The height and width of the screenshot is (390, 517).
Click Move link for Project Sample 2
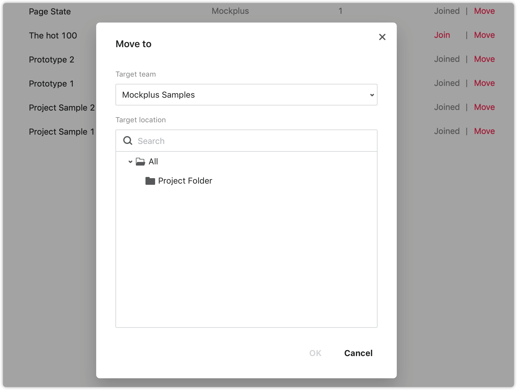(x=484, y=107)
